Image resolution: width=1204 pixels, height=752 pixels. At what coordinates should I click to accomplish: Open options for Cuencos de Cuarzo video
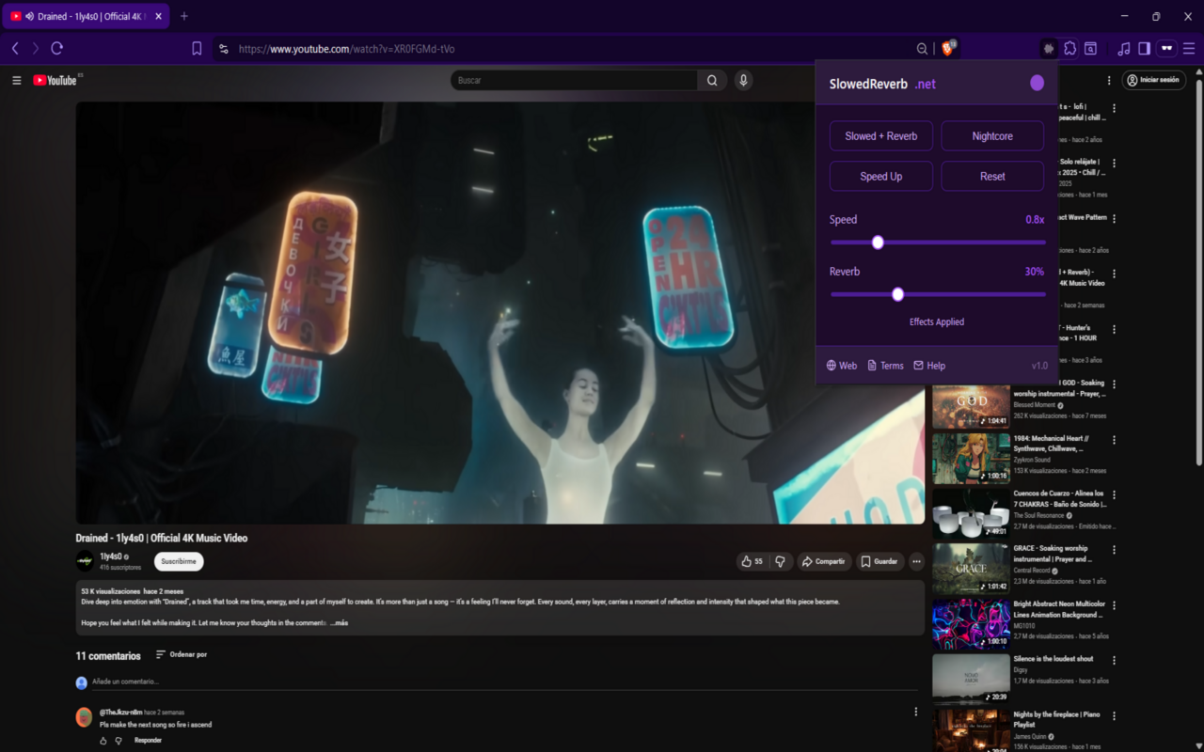tap(1115, 494)
